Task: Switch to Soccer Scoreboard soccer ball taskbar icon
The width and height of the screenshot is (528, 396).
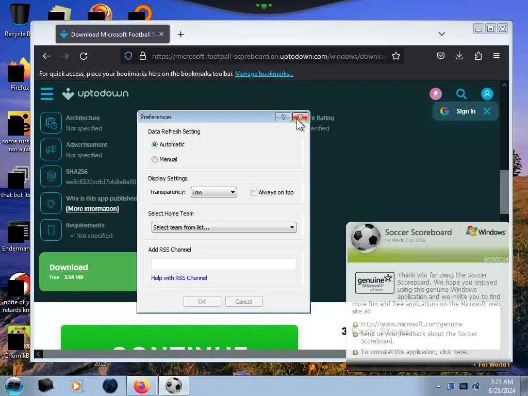Action: pos(174,386)
